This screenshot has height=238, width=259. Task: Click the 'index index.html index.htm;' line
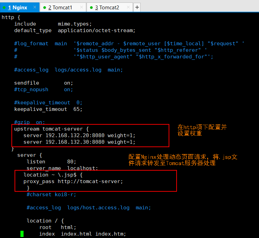[x=83, y=234]
